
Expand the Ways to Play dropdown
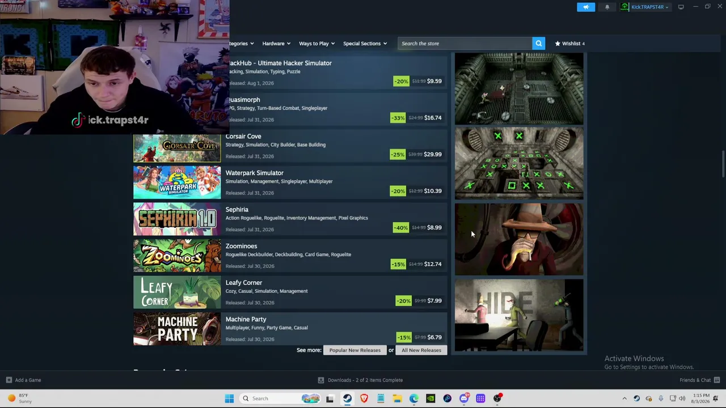(x=316, y=44)
